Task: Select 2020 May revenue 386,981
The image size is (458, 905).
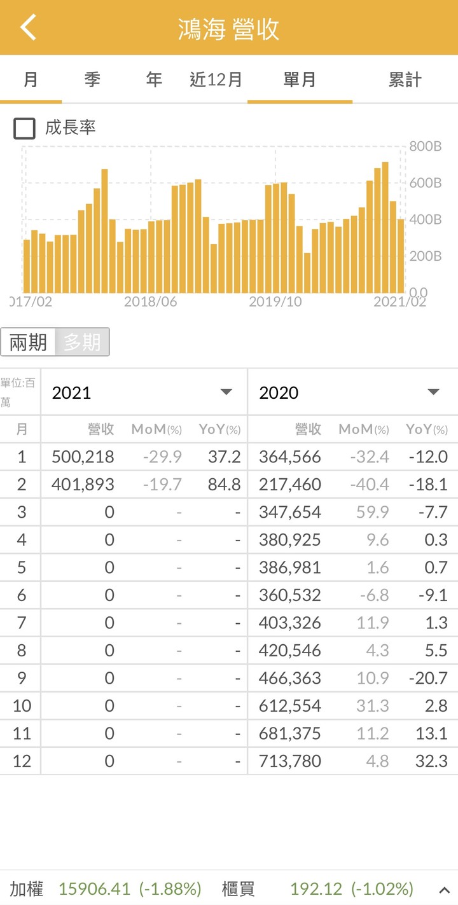Action: click(290, 567)
